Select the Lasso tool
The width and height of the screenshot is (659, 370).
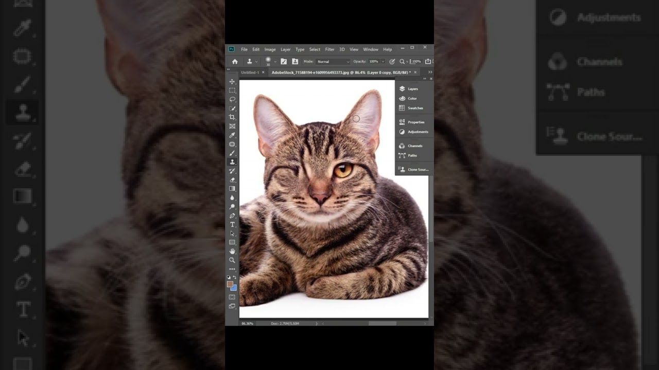232,99
